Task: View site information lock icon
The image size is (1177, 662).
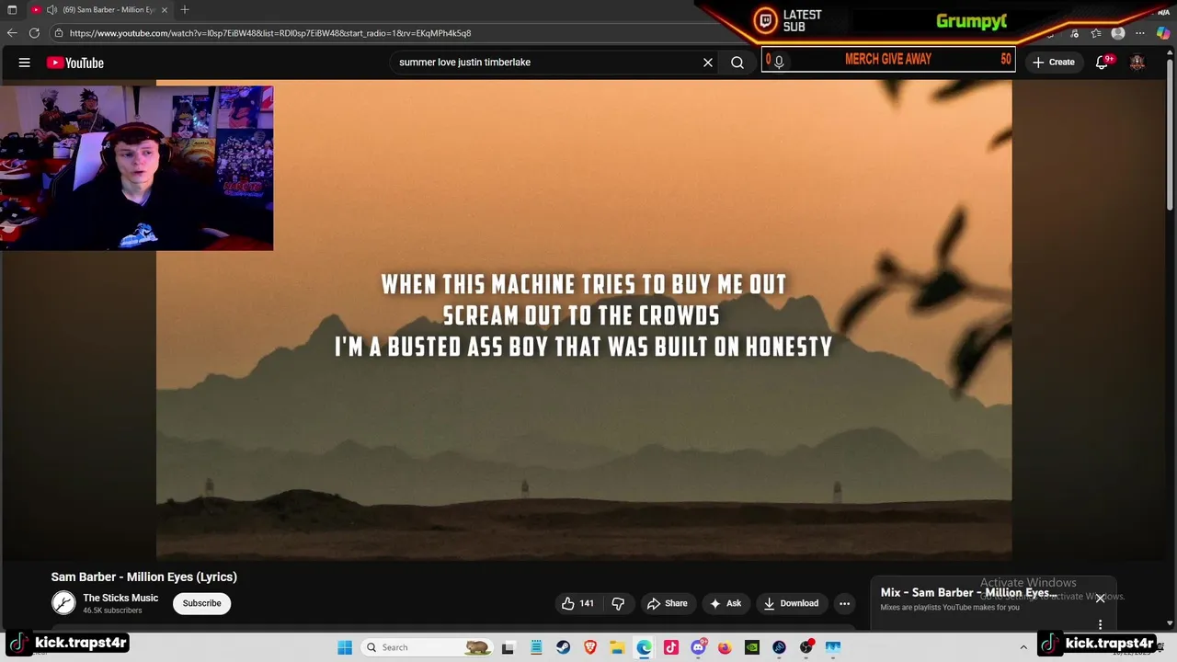Action: point(59,33)
